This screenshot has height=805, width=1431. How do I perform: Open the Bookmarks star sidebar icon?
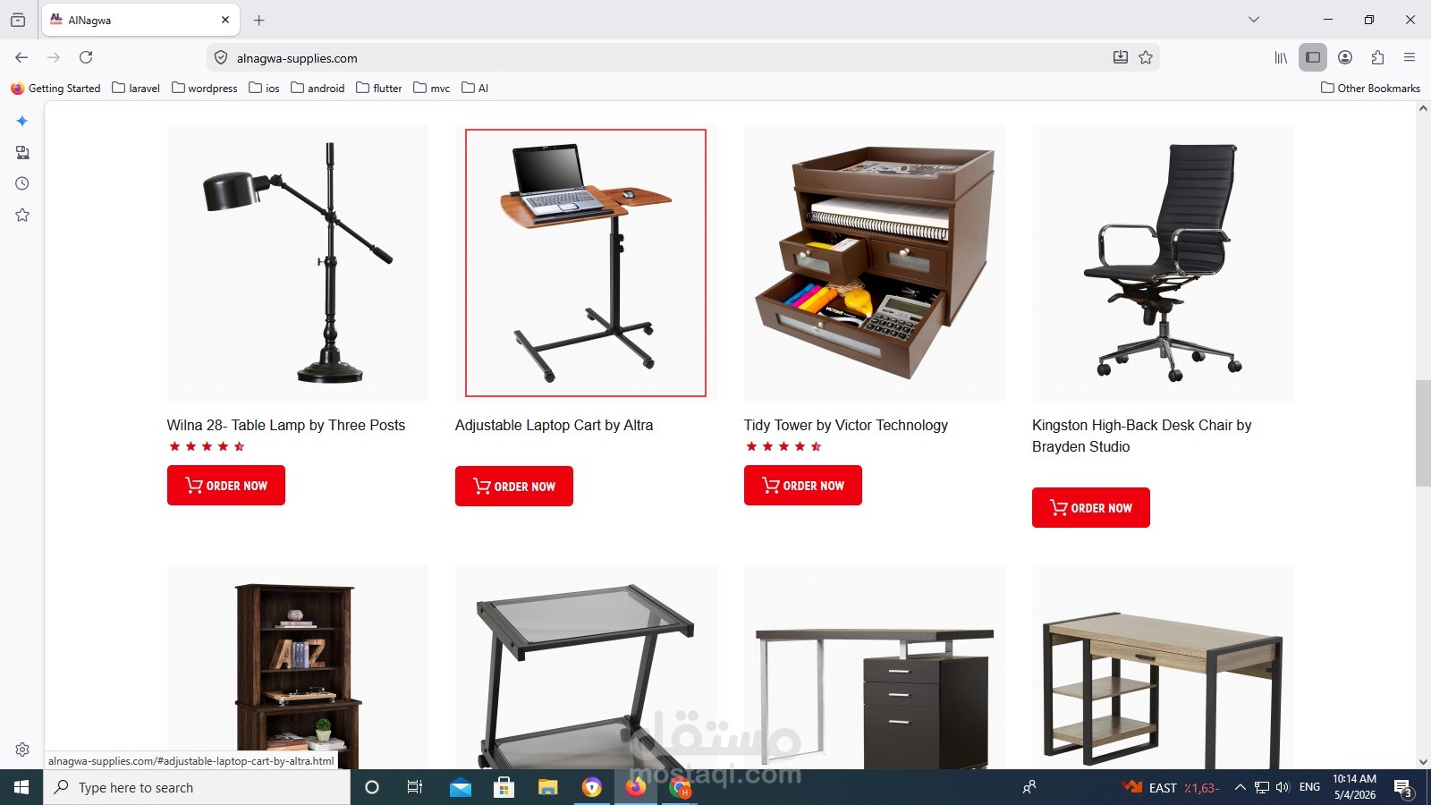[22, 215]
